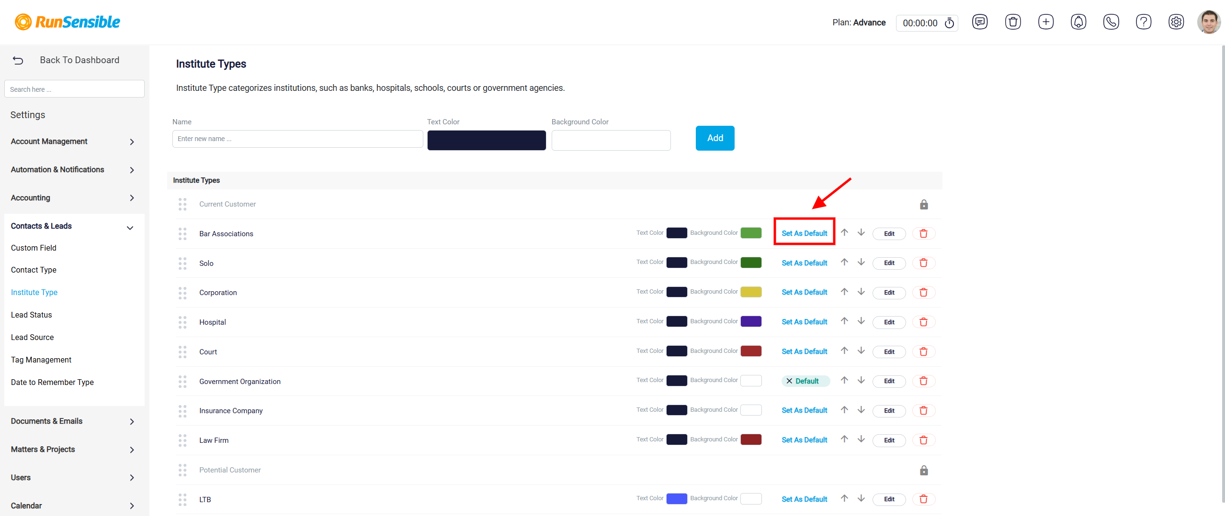Go to Tag Management settings

pos(41,360)
